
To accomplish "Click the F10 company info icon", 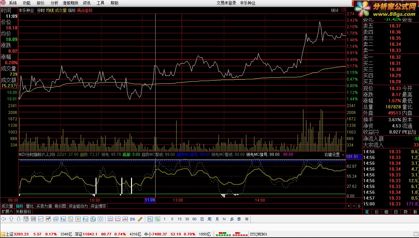I will pos(63,219).
